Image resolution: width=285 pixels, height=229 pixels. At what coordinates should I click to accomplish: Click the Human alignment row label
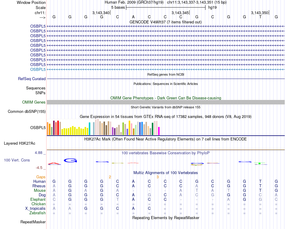(x=39, y=181)
